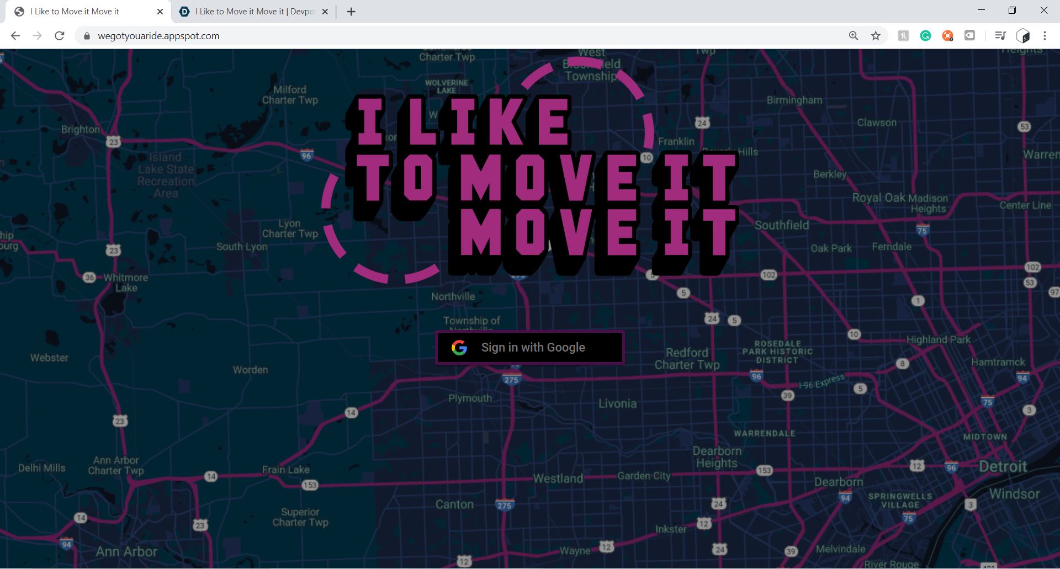Close the Chrome browser window
Screen dimensions: 1060x569
(x=1043, y=10)
